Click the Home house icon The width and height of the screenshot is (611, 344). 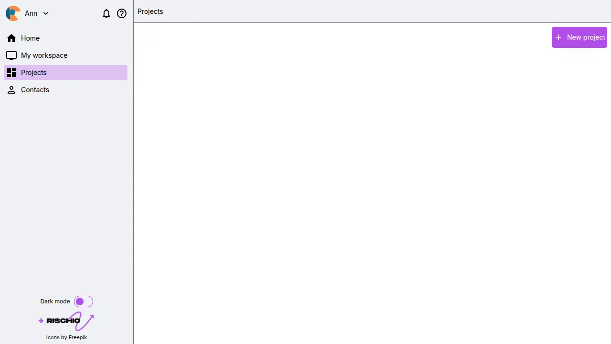tap(11, 38)
